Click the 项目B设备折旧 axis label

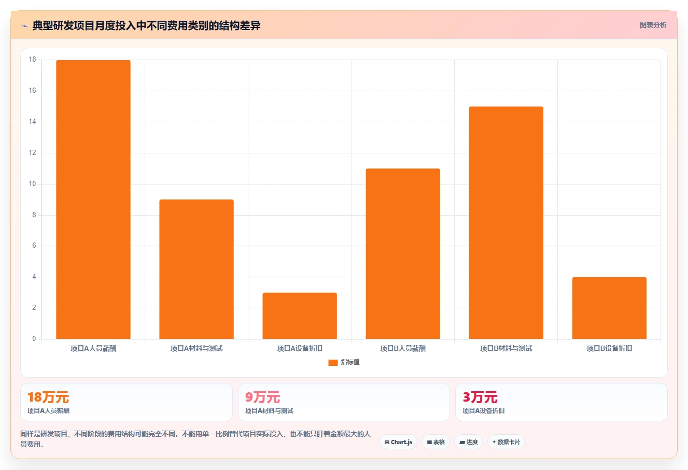click(609, 349)
